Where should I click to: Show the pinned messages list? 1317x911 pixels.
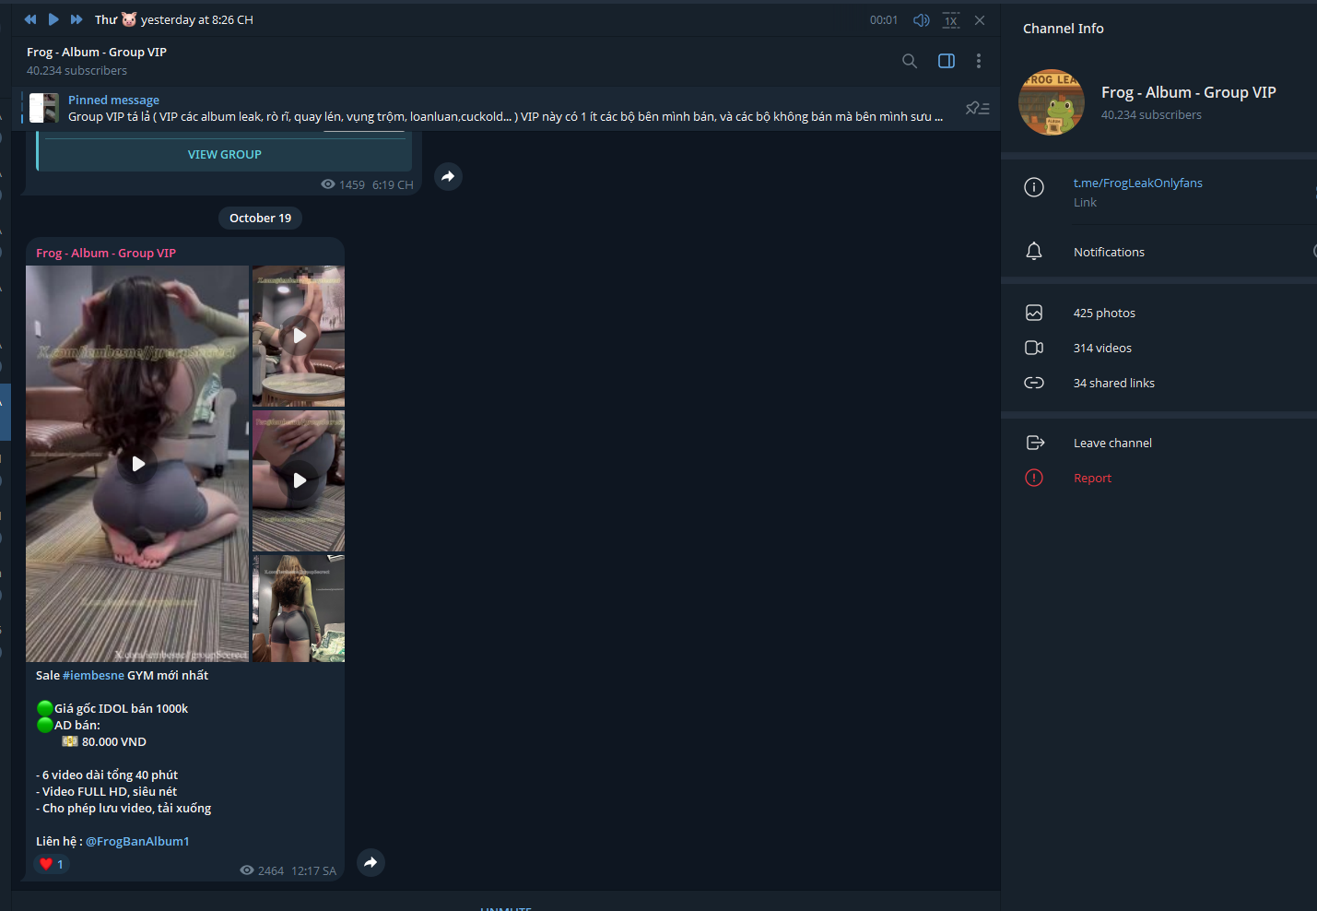(x=977, y=109)
